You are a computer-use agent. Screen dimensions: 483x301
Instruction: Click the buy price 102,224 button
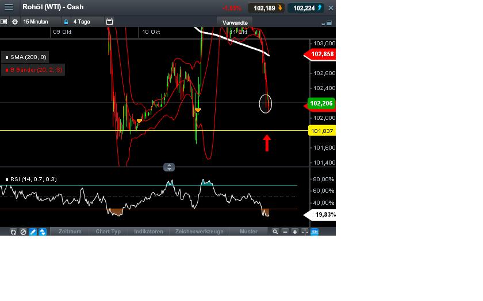305,8
